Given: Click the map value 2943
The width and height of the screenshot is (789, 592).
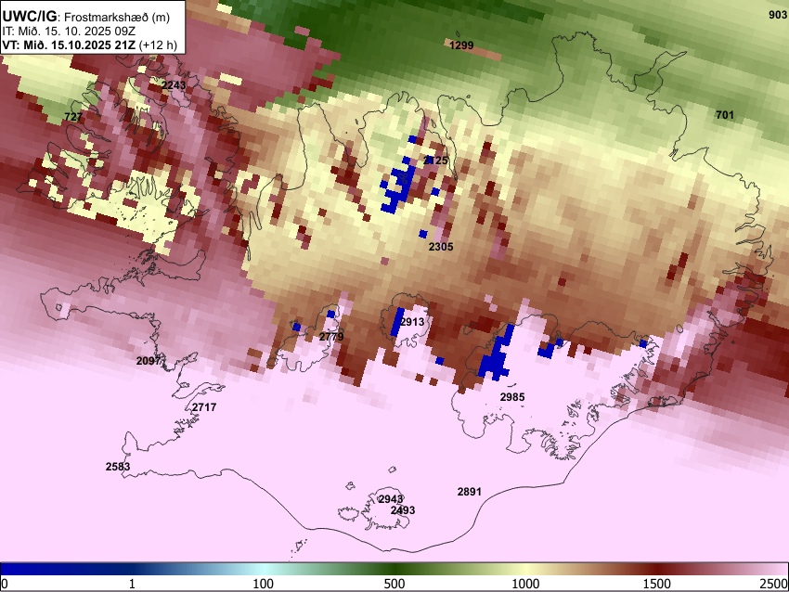Looking at the screenshot, I should [391, 499].
